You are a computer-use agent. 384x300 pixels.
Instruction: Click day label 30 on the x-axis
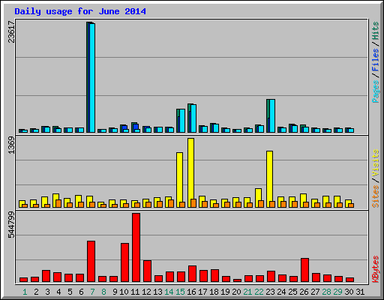pyautogui.click(x=349, y=292)
